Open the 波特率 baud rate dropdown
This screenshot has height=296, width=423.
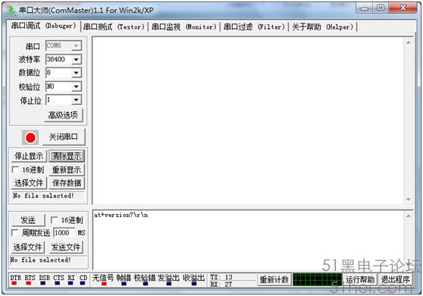click(x=77, y=59)
